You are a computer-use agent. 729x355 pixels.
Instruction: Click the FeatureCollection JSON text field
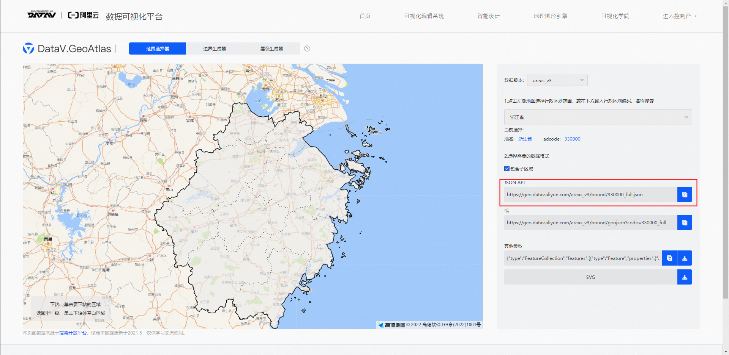click(x=583, y=258)
